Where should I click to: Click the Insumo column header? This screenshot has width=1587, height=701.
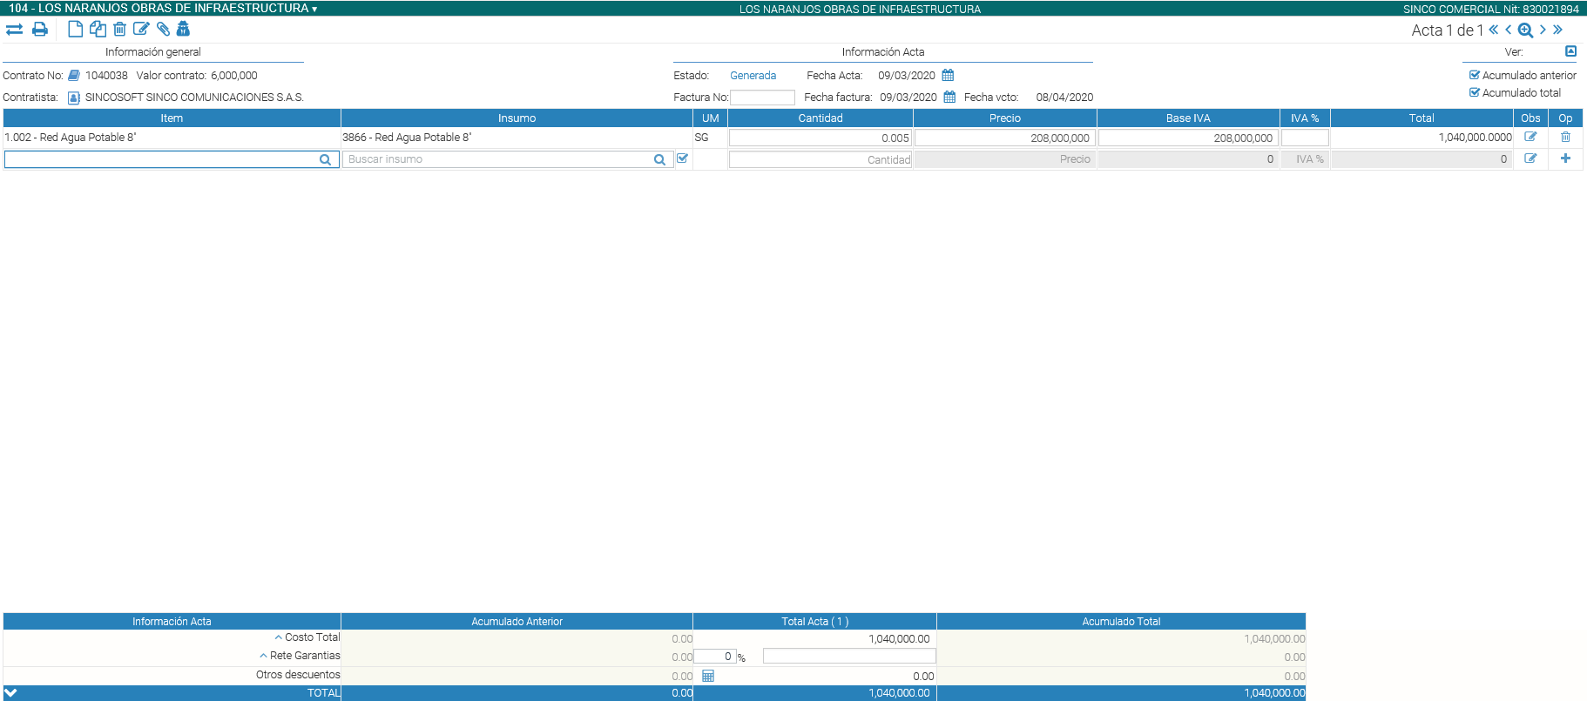(517, 118)
